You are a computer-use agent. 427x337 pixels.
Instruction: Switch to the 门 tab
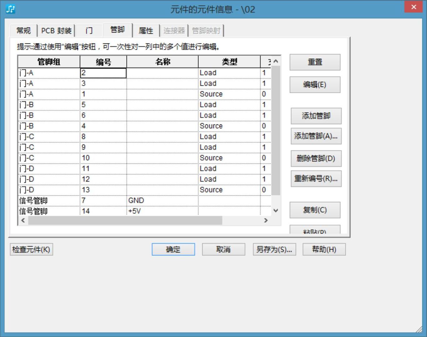point(89,31)
